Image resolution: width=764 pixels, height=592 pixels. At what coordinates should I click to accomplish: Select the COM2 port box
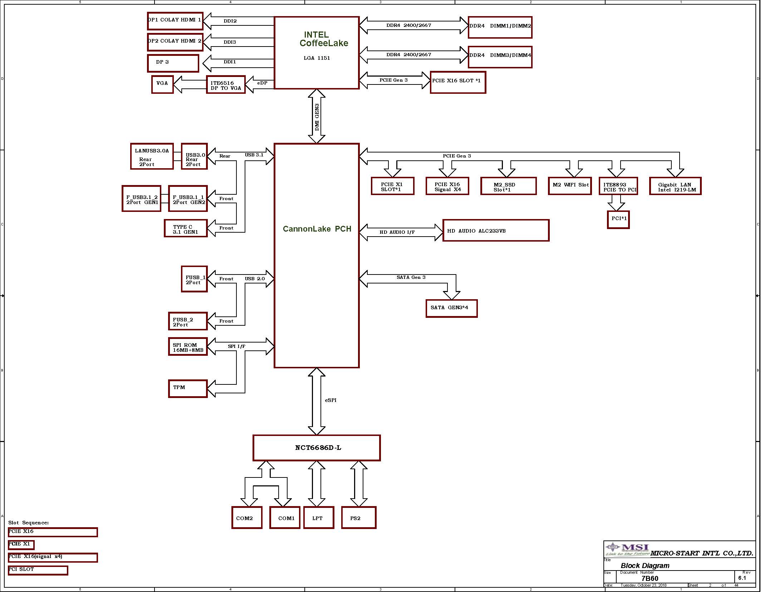247,518
